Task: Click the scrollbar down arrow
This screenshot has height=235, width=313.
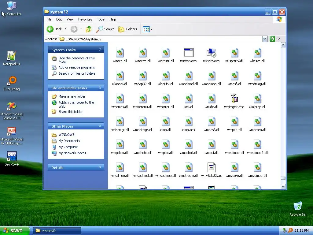Action: point(283,187)
